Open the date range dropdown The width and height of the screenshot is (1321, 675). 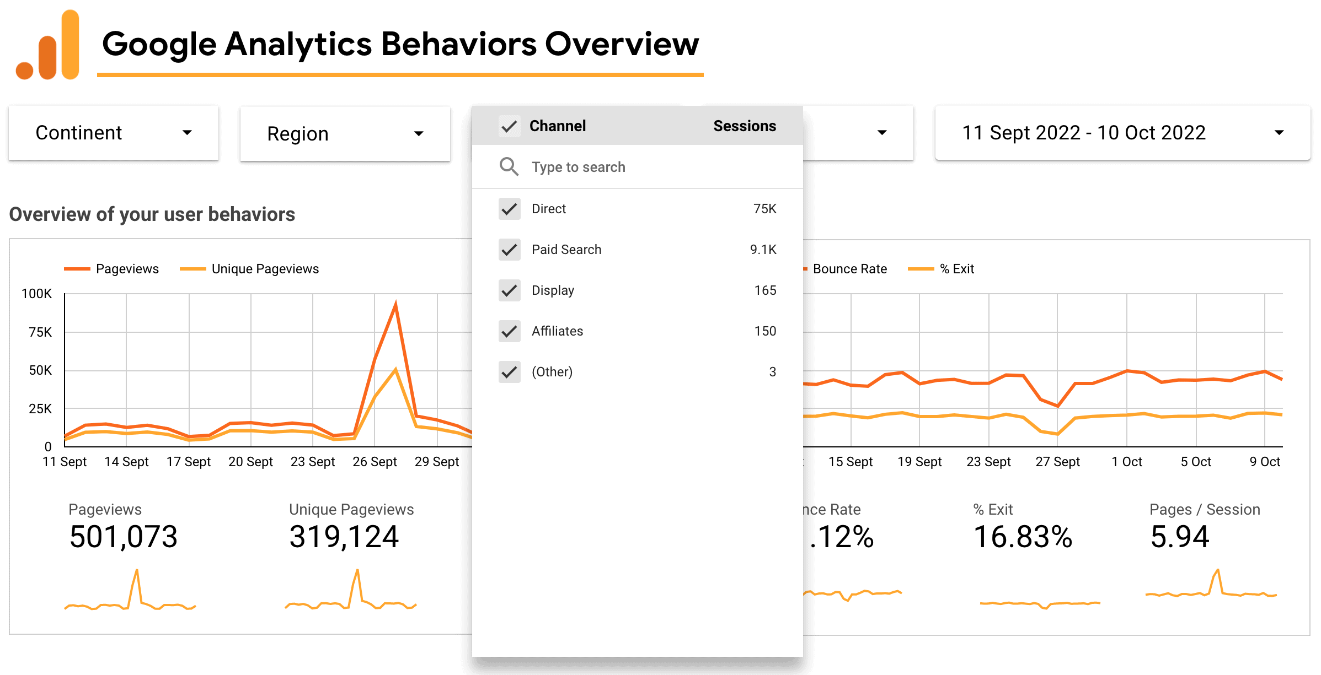point(1122,133)
